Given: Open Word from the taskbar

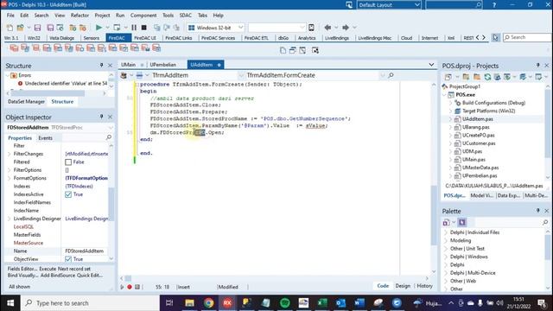Looking at the screenshot, I should pyautogui.click(x=359, y=303).
